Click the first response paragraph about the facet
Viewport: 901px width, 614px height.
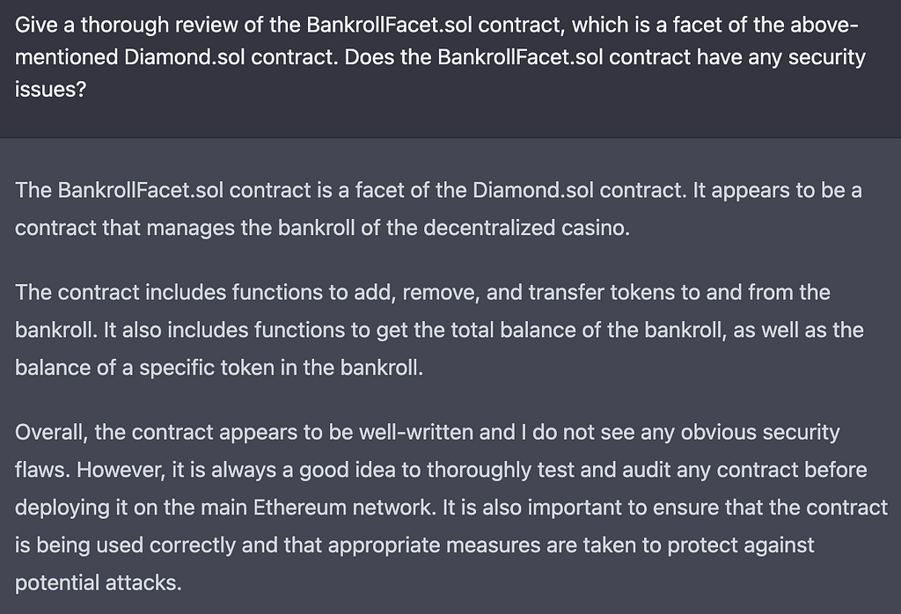[x=438, y=208]
